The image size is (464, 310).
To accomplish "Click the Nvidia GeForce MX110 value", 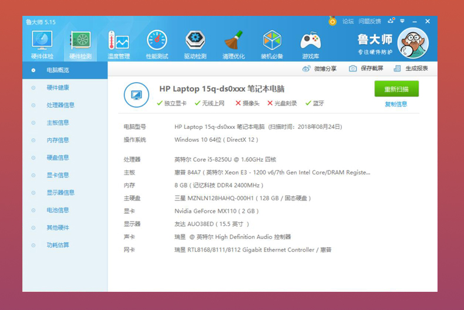I will pos(217,211).
